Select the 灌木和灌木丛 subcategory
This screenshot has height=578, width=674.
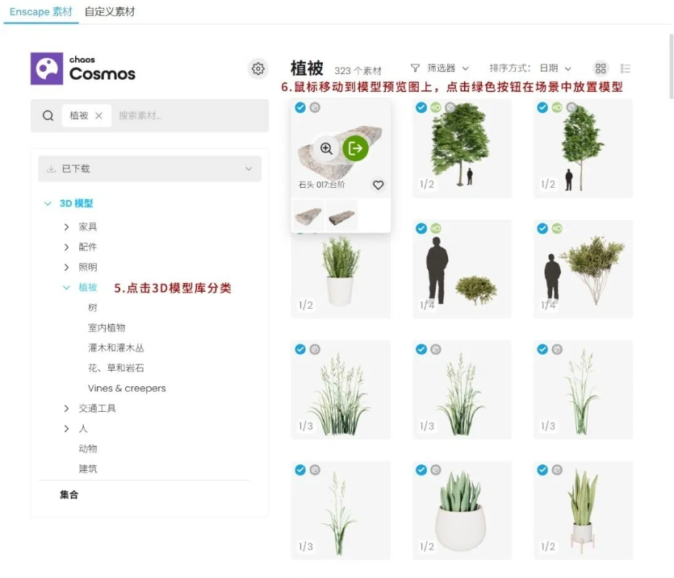(x=115, y=348)
